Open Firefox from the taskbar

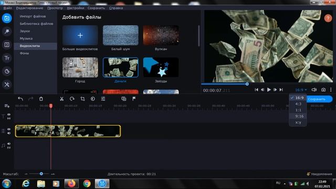[71, 184]
